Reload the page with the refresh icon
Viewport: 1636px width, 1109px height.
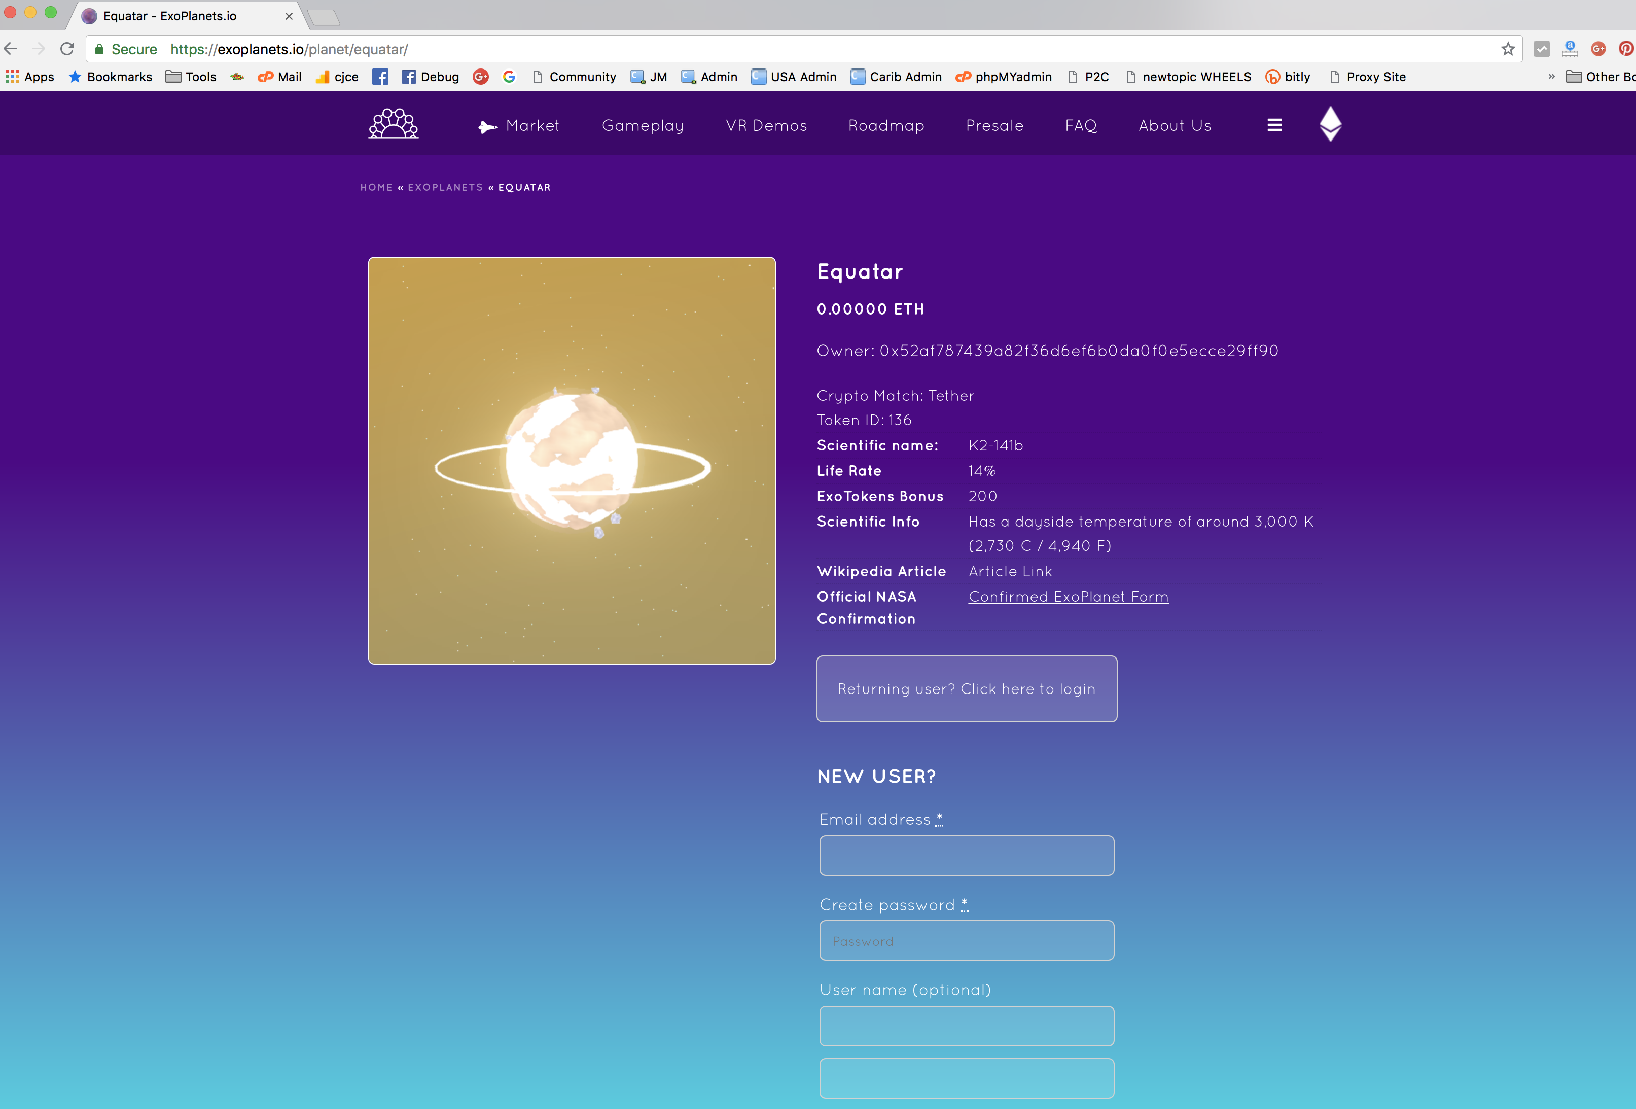[x=67, y=49]
